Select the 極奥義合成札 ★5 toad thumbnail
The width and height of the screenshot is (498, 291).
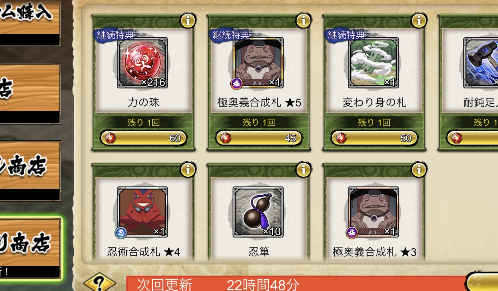(258, 63)
